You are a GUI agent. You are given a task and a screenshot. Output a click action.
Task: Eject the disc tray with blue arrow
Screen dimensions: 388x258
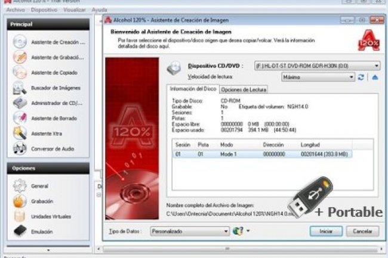coord(375,77)
